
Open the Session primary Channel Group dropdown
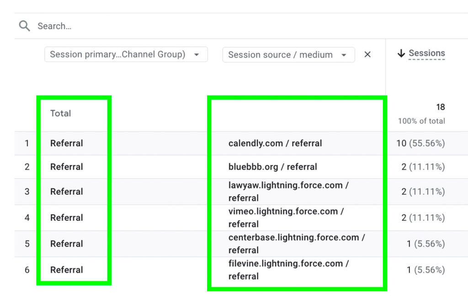(126, 54)
